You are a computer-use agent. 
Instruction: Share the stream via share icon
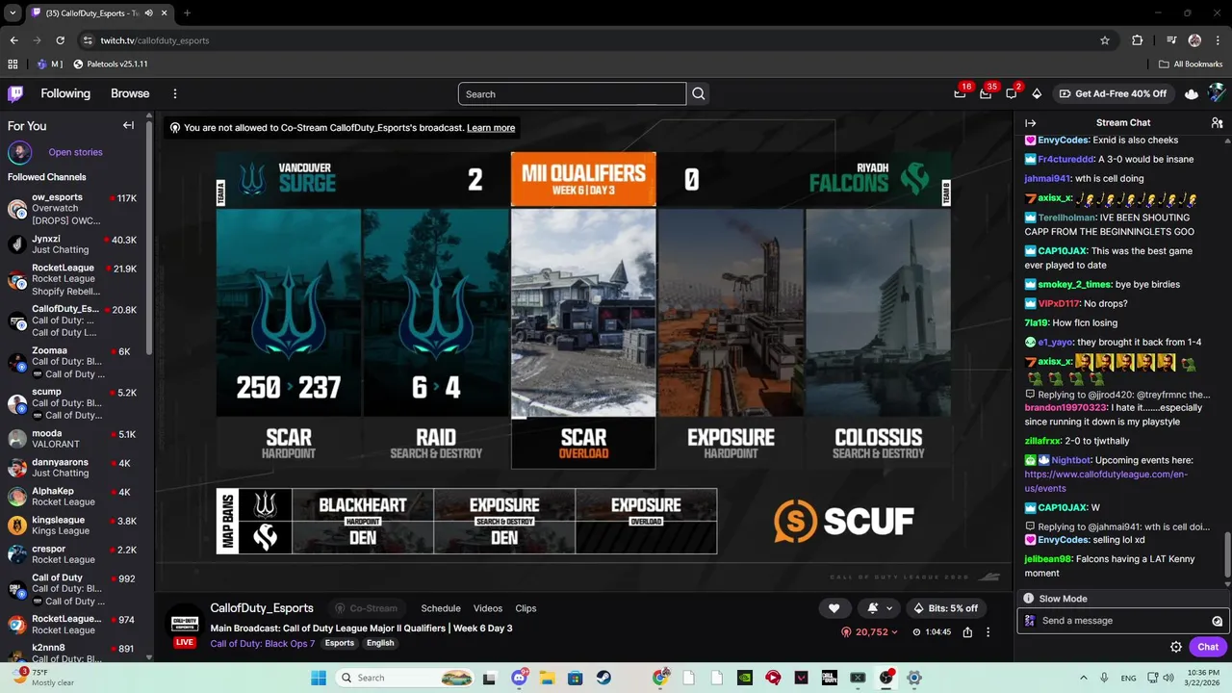click(x=967, y=632)
